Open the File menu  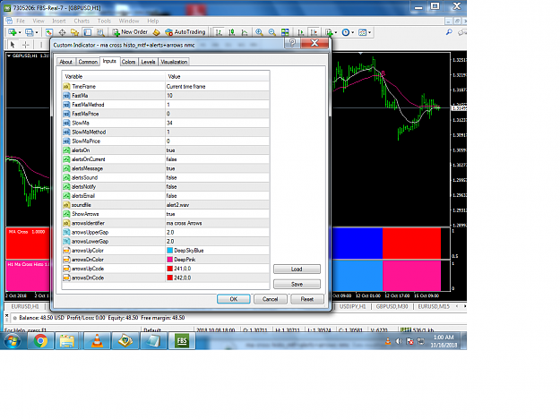[x=21, y=21]
